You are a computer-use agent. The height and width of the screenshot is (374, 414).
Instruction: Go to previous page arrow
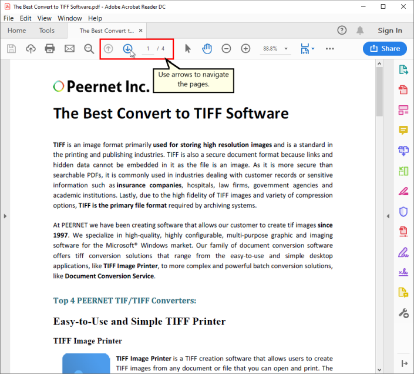pos(108,49)
